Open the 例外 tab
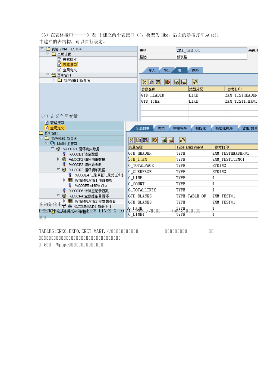 (x=195, y=70)
